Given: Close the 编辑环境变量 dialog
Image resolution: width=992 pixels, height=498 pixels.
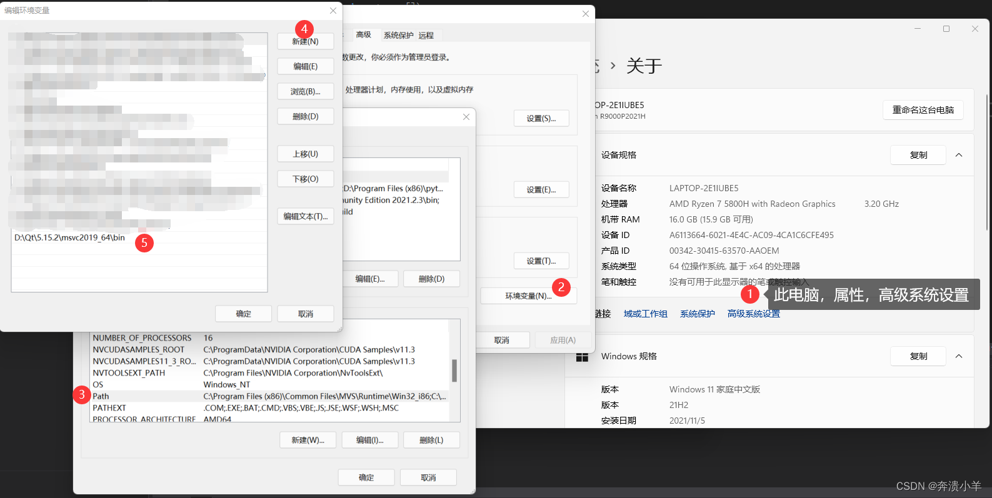Looking at the screenshot, I should (x=333, y=11).
